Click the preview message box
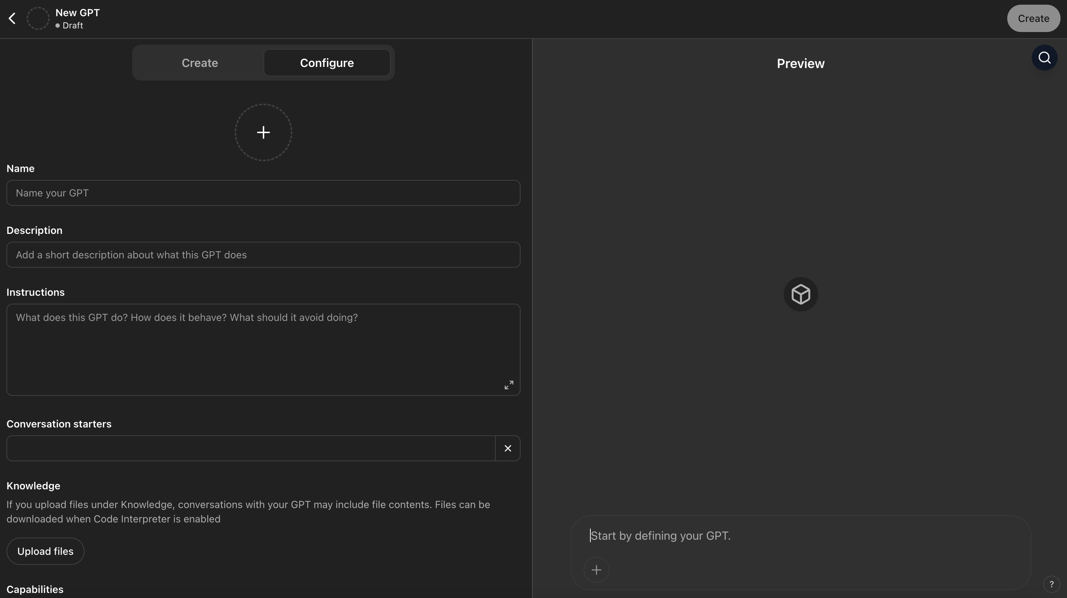The height and width of the screenshot is (598, 1067). [800, 536]
